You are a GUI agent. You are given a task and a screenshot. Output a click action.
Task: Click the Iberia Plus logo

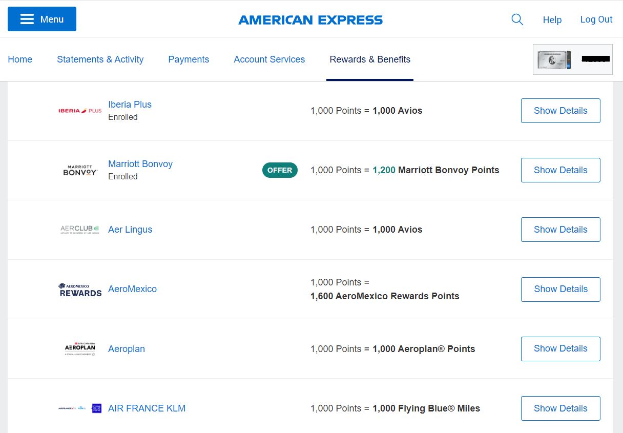80,111
